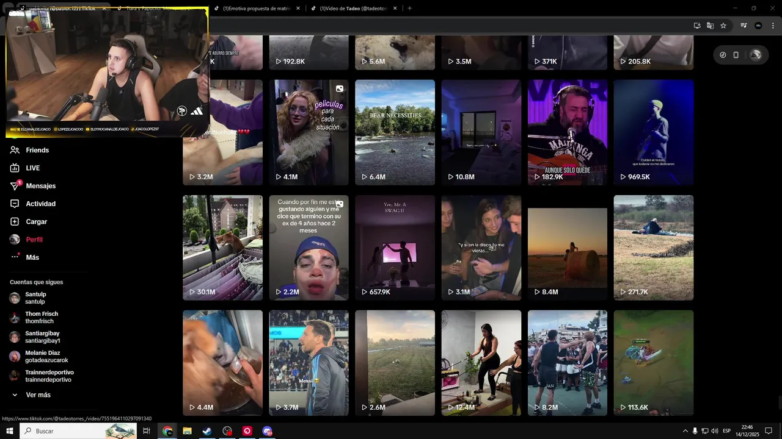The height and width of the screenshot is (439, 782).
Task: Open the video with 12.4M views
Action: (x=481, y=363)
